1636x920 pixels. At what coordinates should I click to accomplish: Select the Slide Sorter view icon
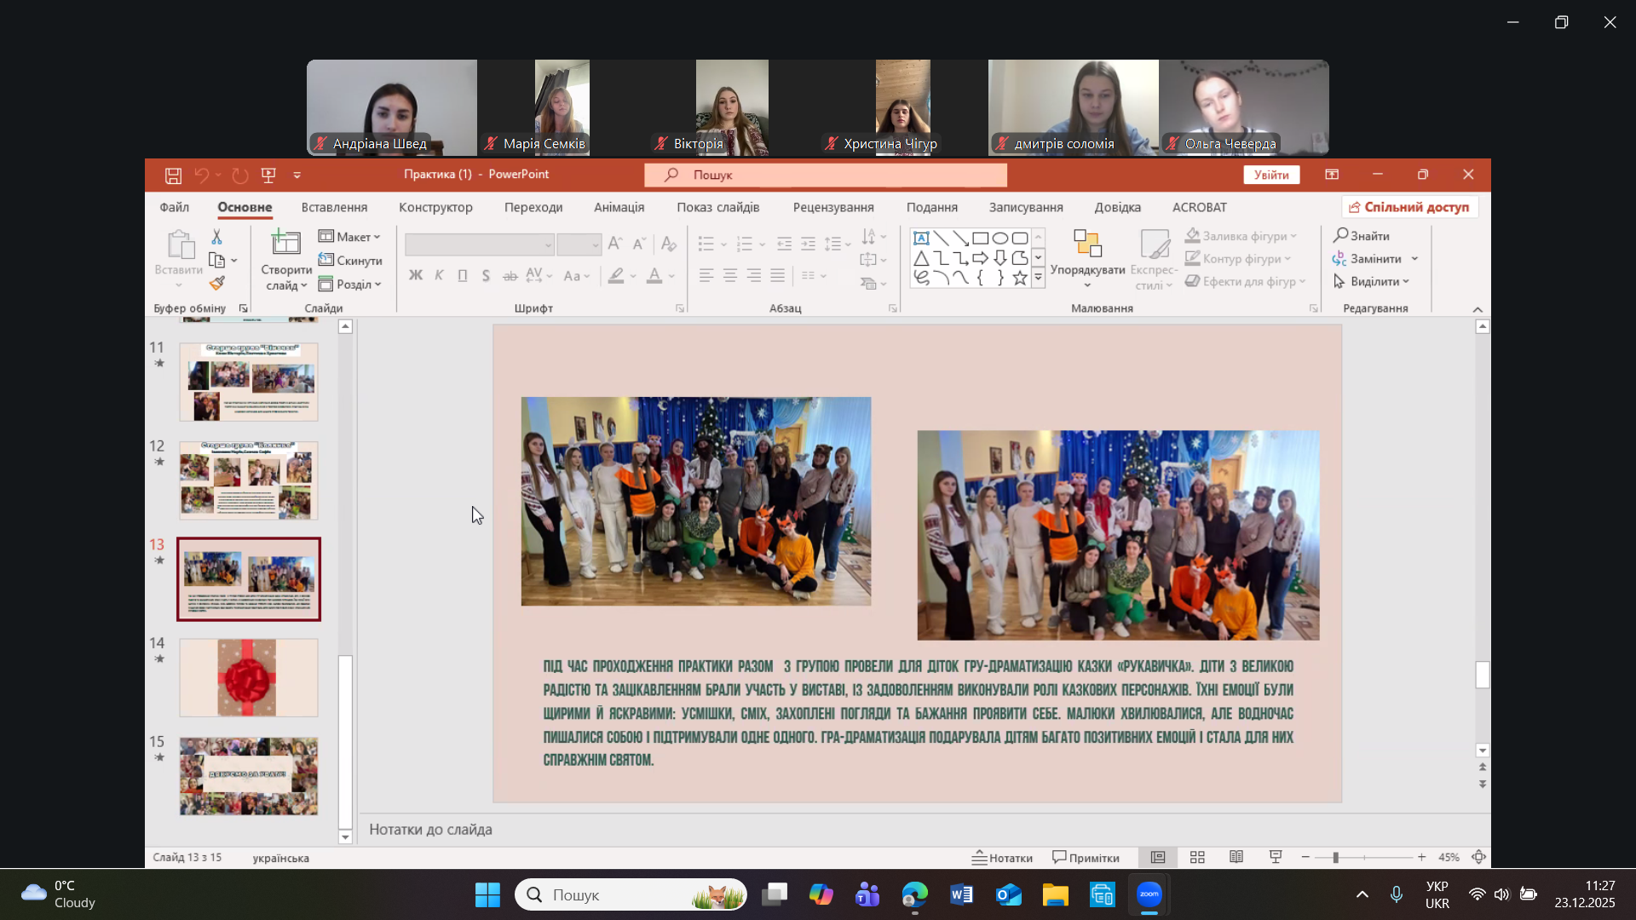coord(1197,858)
